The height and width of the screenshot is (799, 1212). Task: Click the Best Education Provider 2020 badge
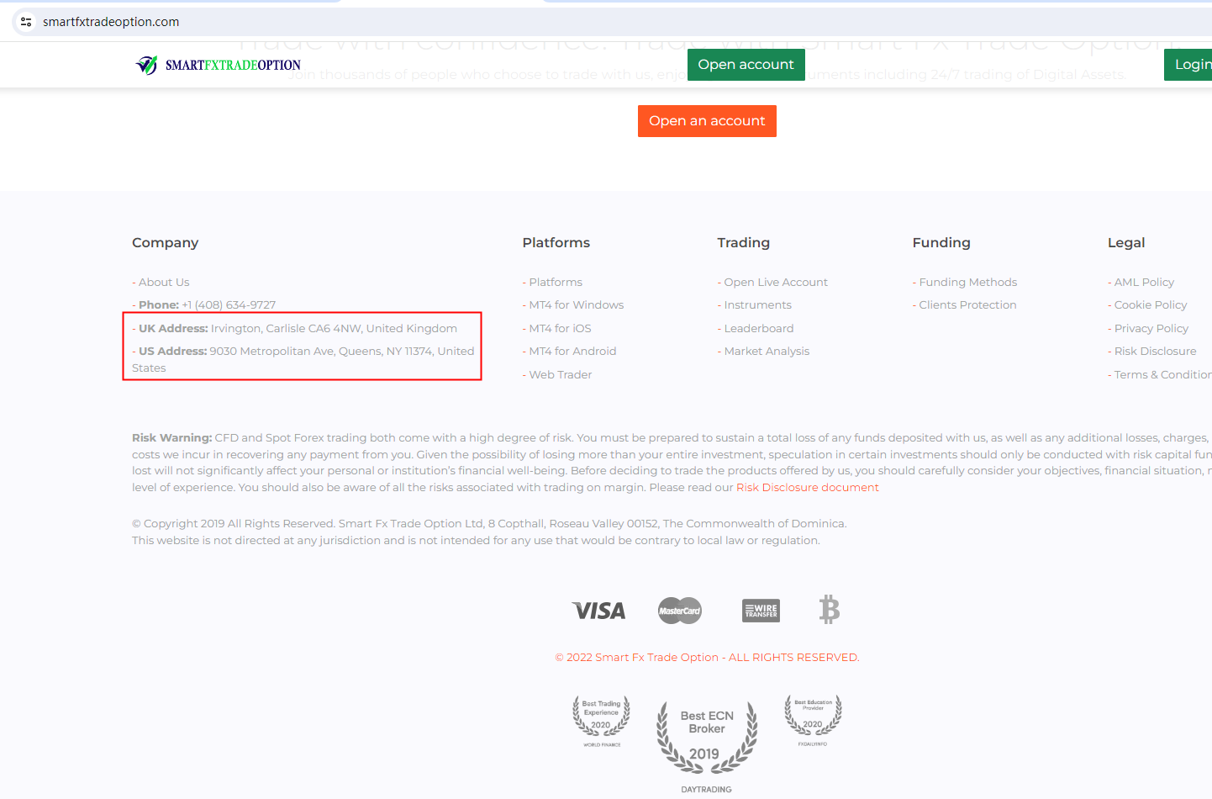(x=813, y=720)
